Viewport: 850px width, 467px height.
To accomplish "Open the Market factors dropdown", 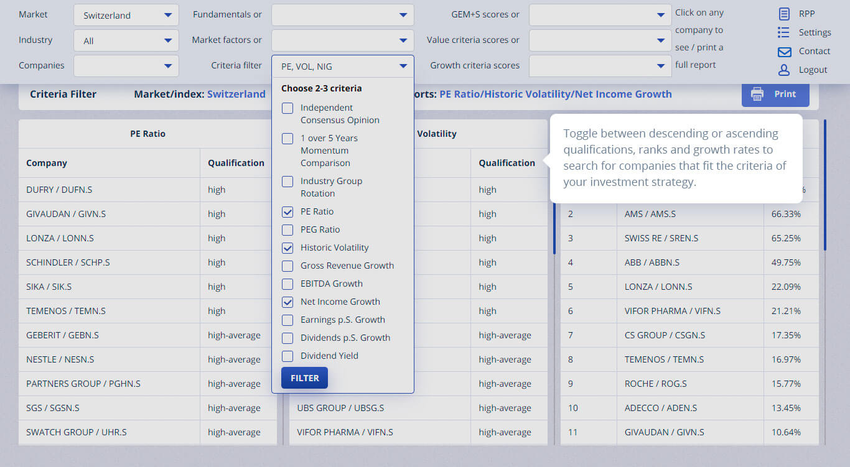I will coord(343,41).
